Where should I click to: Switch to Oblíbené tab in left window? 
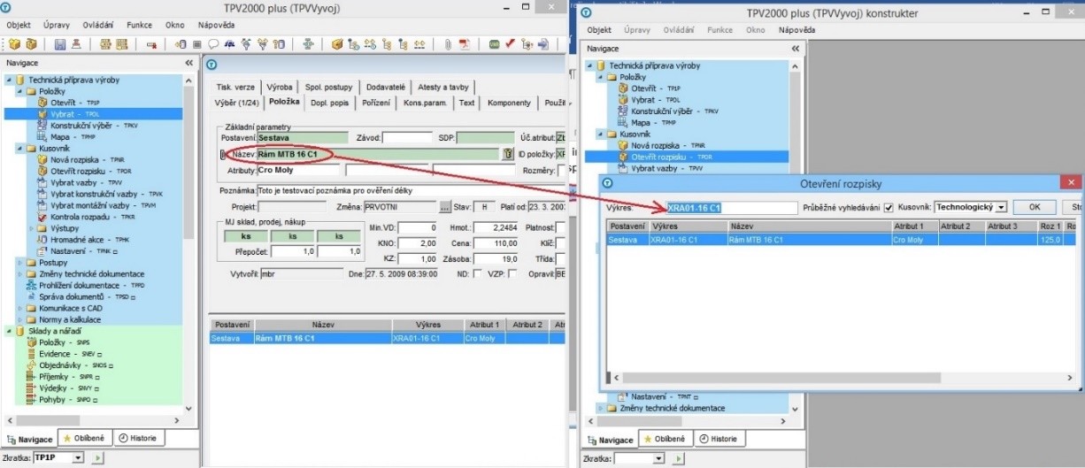84,438
